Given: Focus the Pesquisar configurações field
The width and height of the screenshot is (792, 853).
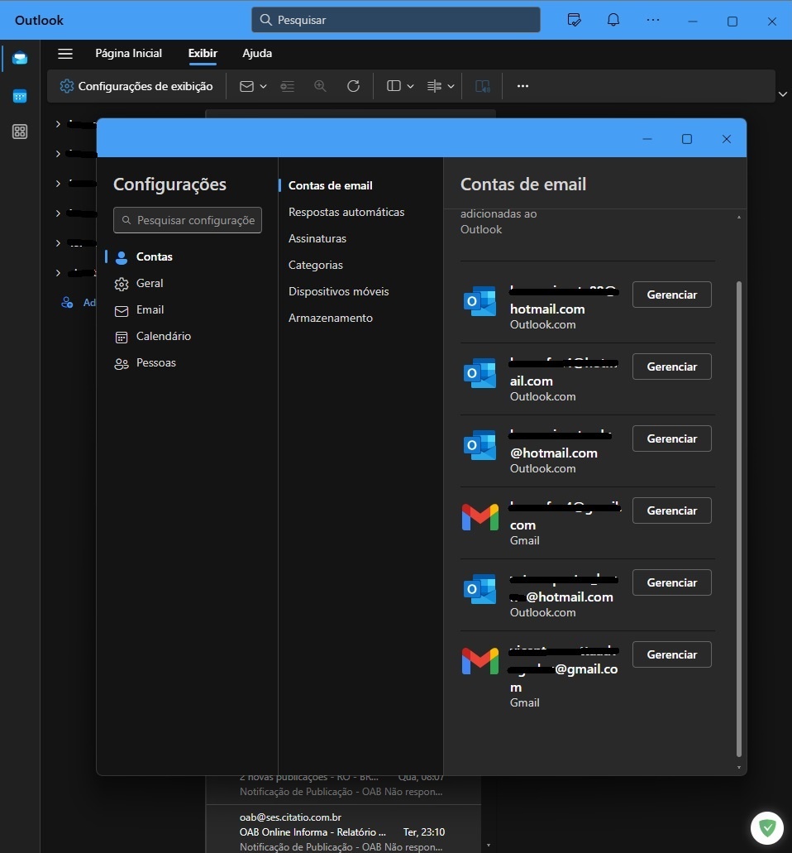Looking at the screenshot, I should pos(188,220).
